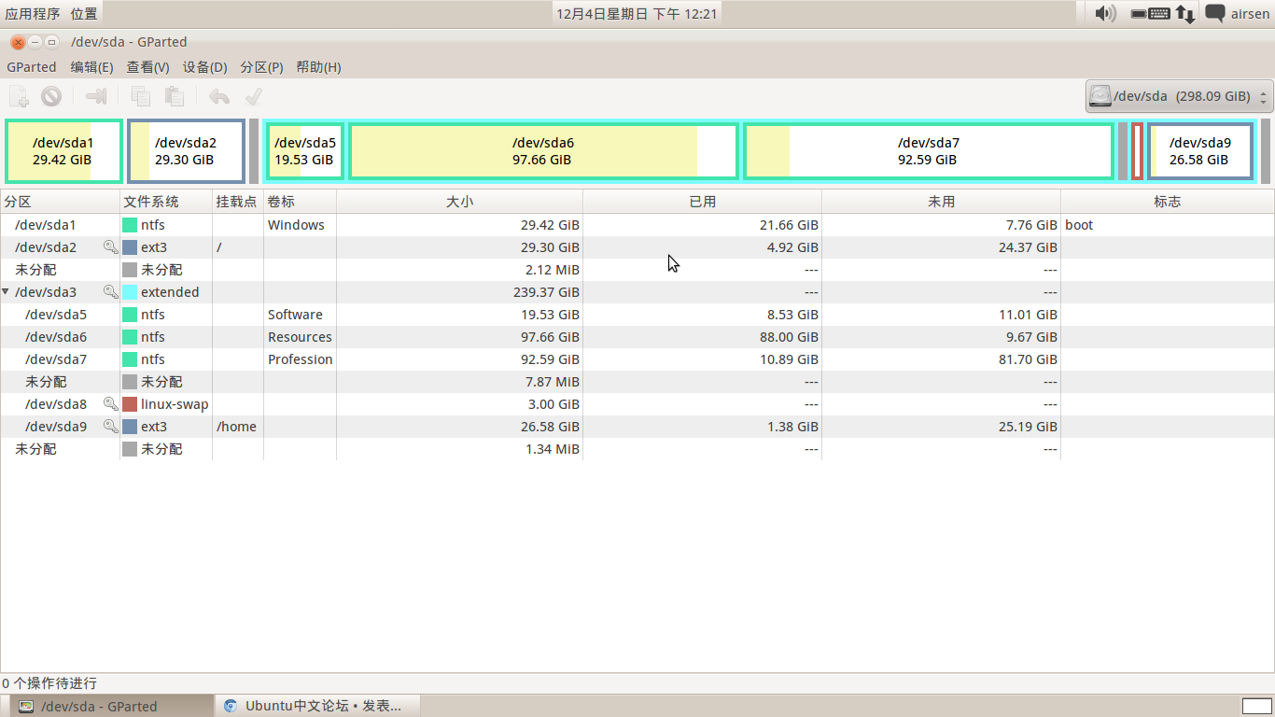Image resolution: width=1275 pixels, height=717 pixels.
Task: Open the 帮助(H) menu
Action: tap(318, 67)
